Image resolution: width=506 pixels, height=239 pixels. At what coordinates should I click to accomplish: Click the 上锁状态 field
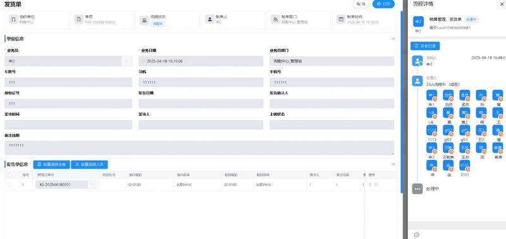point(331,125)
